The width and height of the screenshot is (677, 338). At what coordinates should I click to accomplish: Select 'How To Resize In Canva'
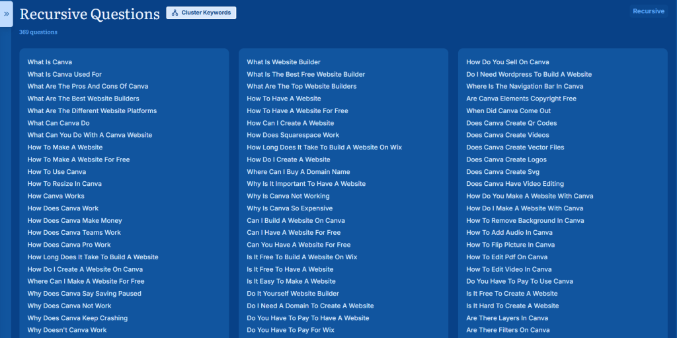65,184
